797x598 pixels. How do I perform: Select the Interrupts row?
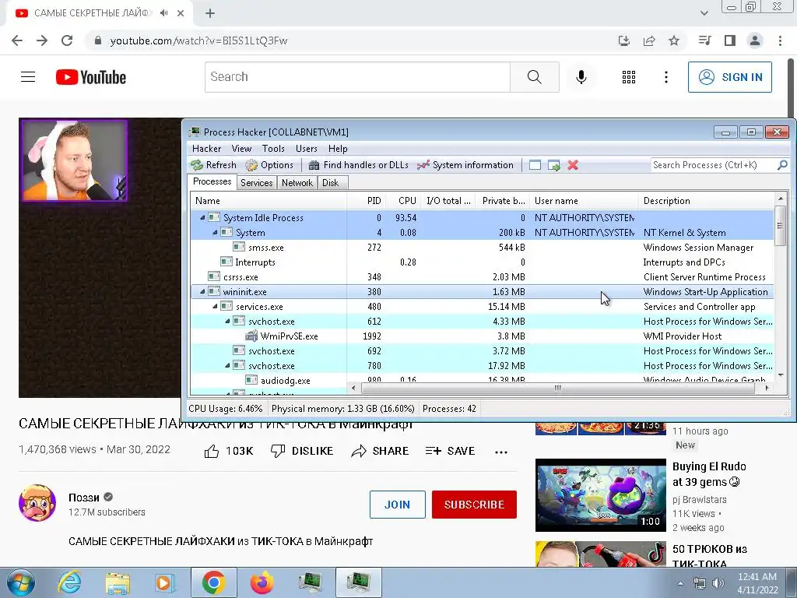pos(482,262)
